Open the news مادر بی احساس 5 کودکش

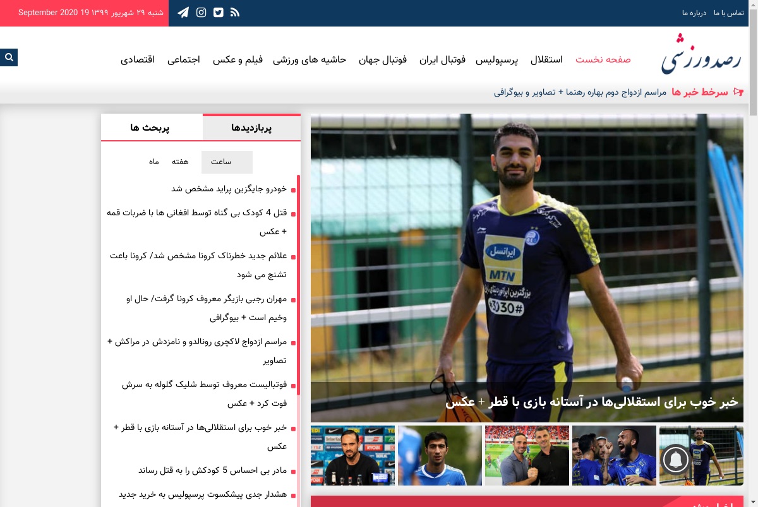tap(212, 470)
